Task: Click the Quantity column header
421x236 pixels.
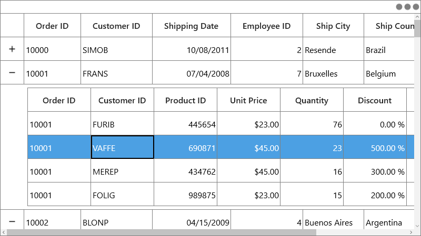Action: click(x=312, y=100)
